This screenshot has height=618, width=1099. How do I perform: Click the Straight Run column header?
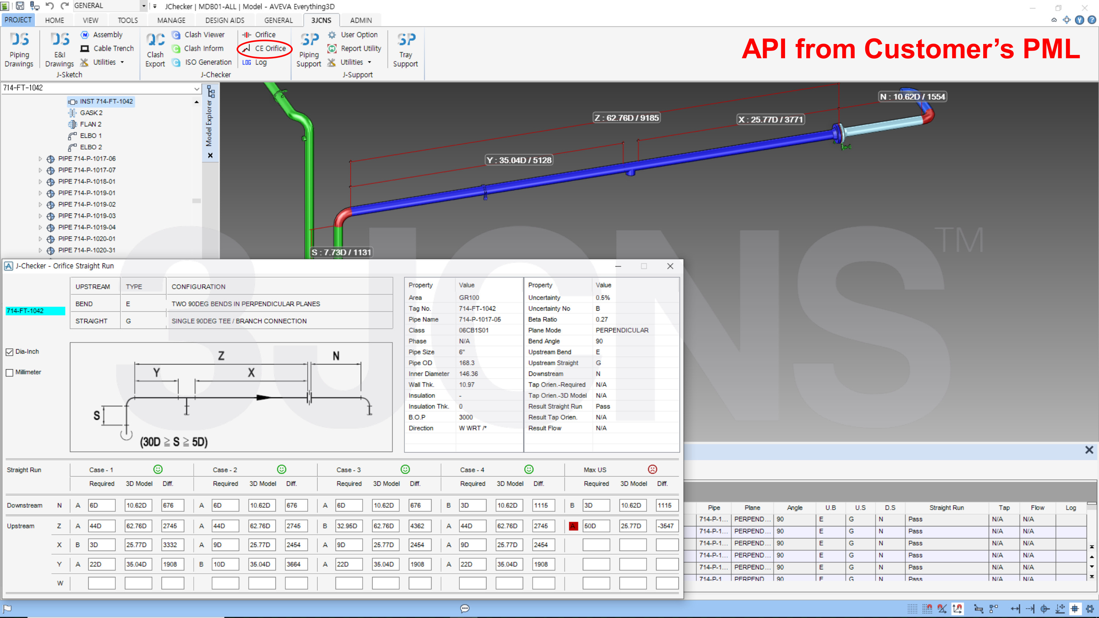(x=946, y=507)
